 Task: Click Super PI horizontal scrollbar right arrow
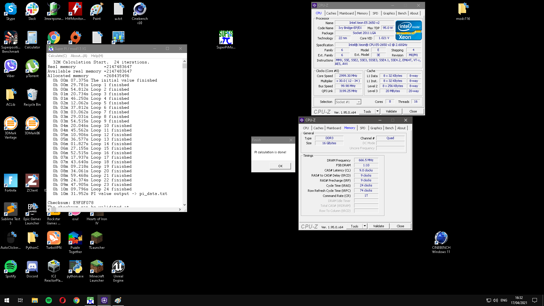click(180, 209)
